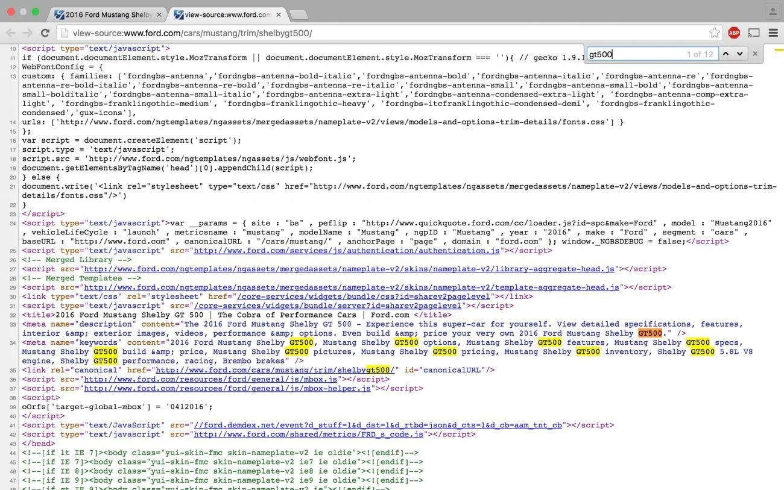Close the view-source tab

point(278,14)
